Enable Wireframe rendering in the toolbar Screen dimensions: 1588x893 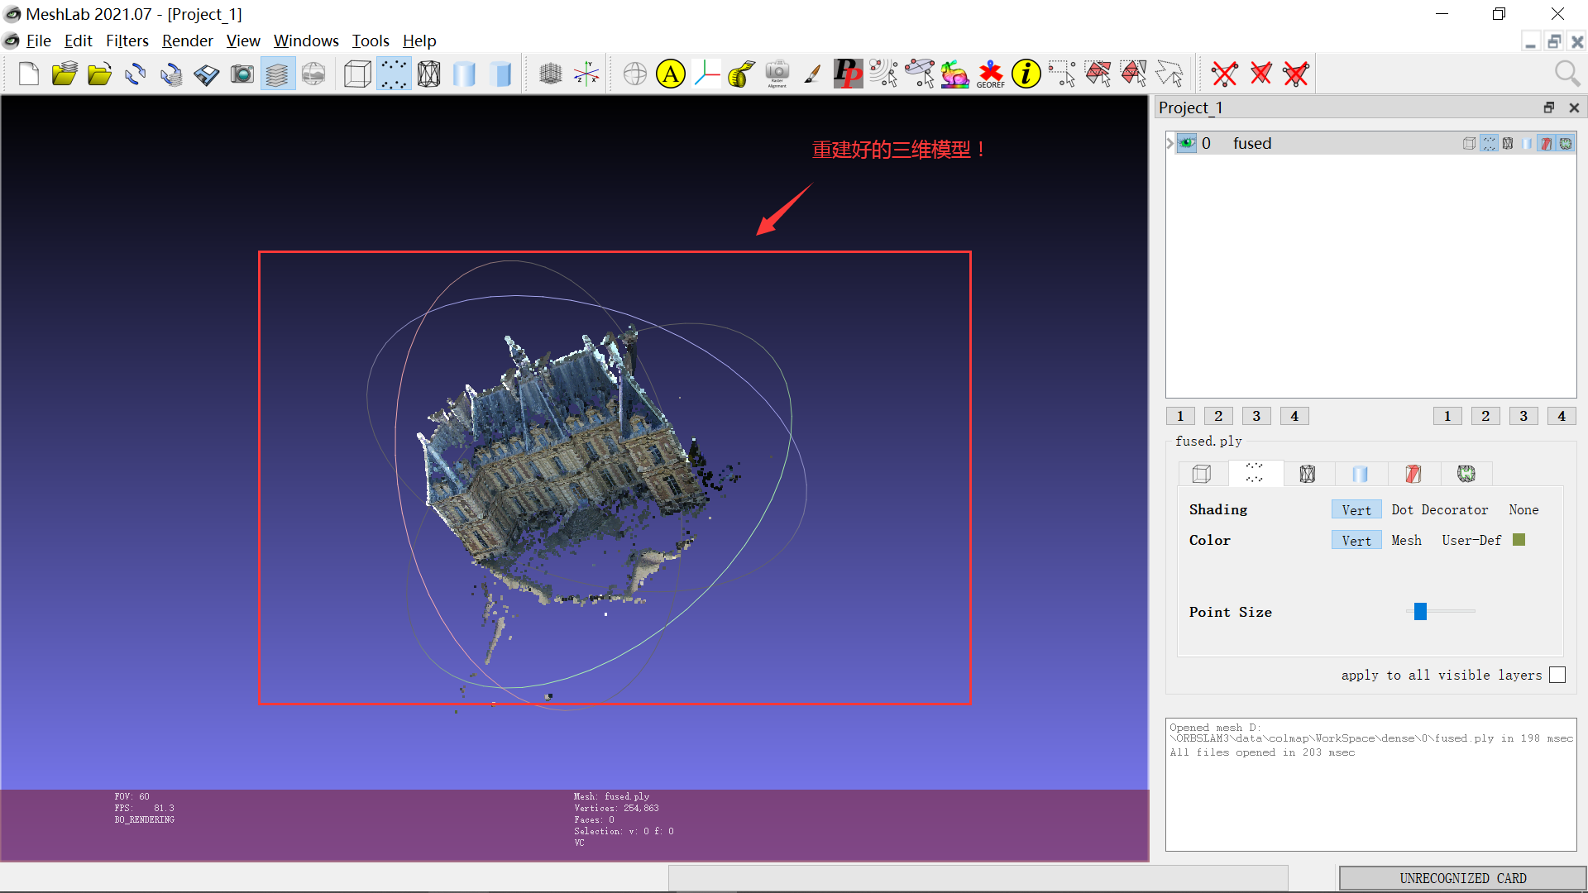(x=429, y=74)
